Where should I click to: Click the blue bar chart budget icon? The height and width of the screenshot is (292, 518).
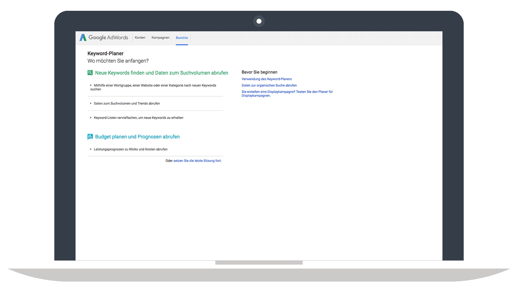click(x=90, y=137)
